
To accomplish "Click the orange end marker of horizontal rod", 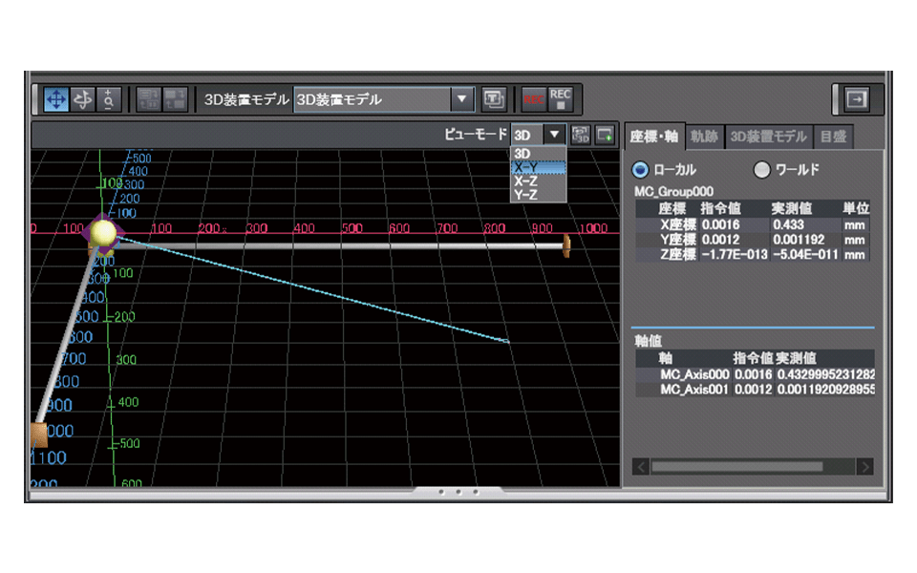I will coord(566,245).
